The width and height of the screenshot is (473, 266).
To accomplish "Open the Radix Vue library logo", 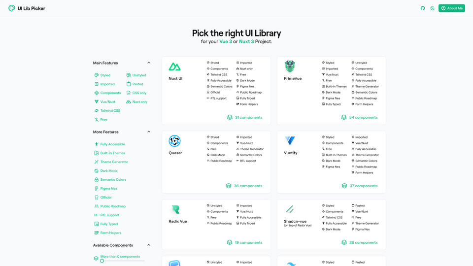I will coord(175,209).
